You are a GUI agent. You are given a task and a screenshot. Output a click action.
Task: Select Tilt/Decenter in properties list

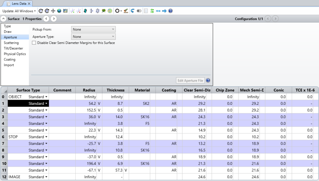[x=12, y=48]
